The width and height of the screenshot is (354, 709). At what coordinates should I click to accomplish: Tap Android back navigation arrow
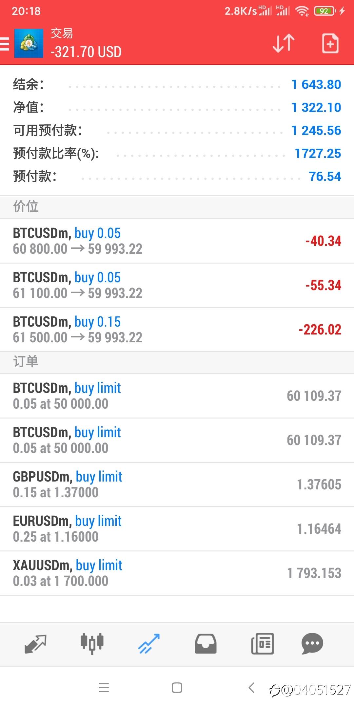[x=251, y=687]
